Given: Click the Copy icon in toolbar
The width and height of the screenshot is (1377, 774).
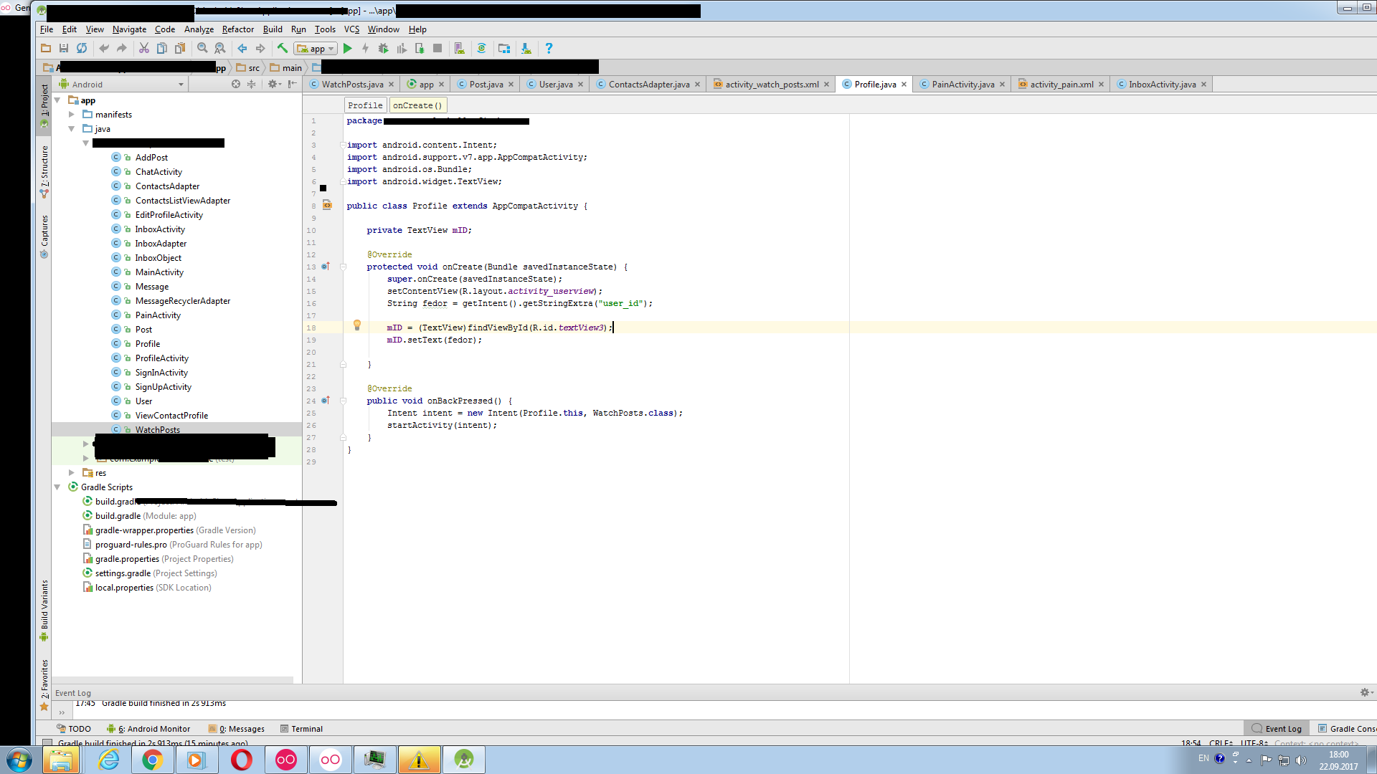Looking at the screenshot, I should click(162, 48).
